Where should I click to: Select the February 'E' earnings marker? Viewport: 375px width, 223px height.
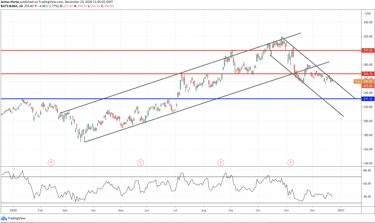[x=51, y=162]
